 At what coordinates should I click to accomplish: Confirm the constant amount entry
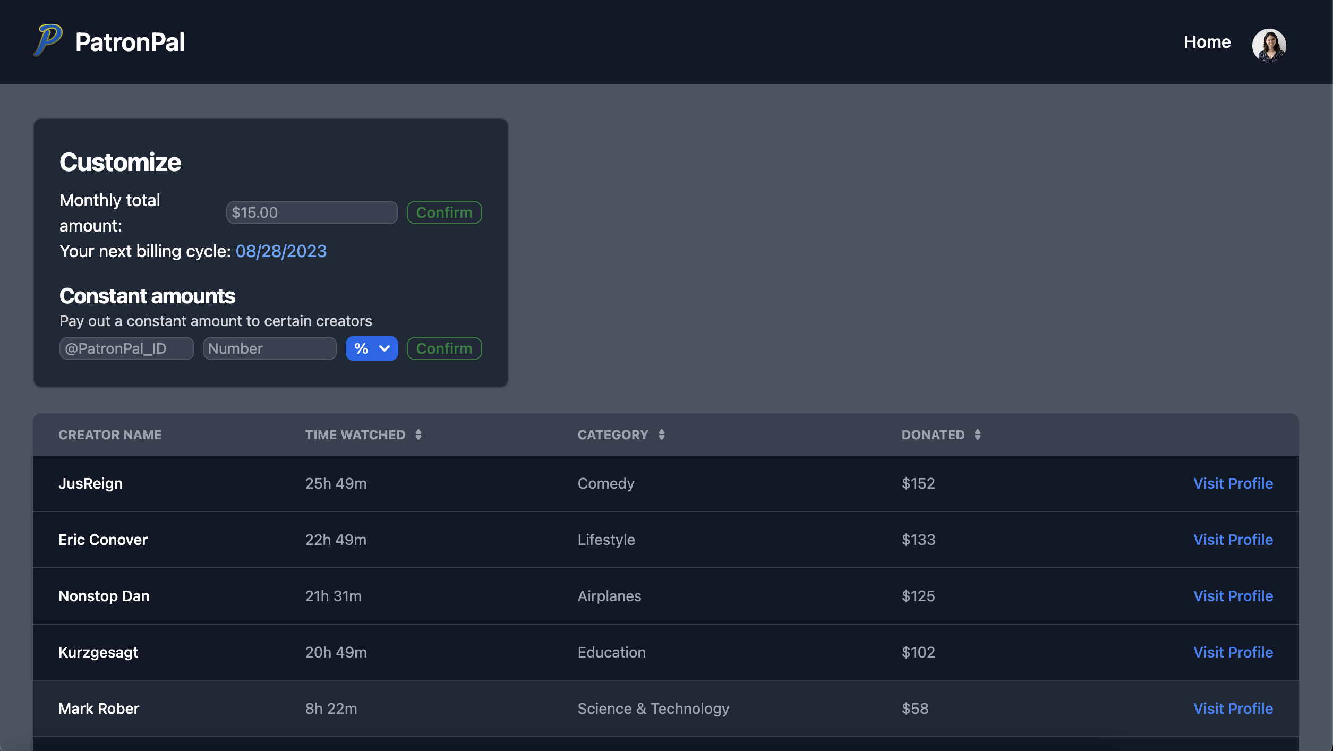coord(444,348)
